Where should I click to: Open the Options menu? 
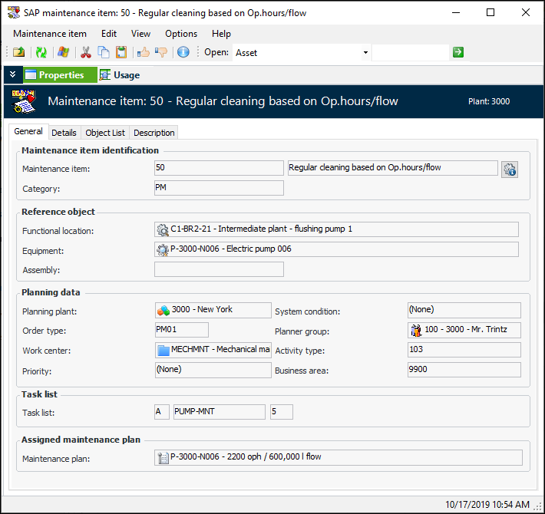(x=181, y=34)
